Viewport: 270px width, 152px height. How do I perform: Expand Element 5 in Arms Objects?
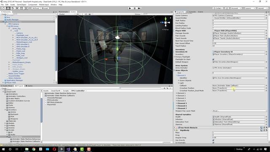tap(176, 103)
